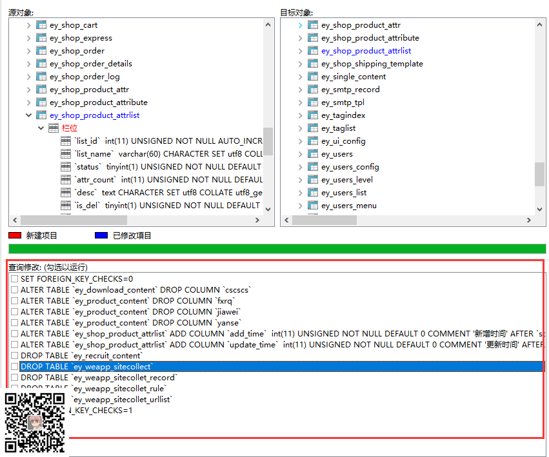
Task: Tick the DROP TABLE ey_recruit_content checkbox
Action: (x=14, y=356)
